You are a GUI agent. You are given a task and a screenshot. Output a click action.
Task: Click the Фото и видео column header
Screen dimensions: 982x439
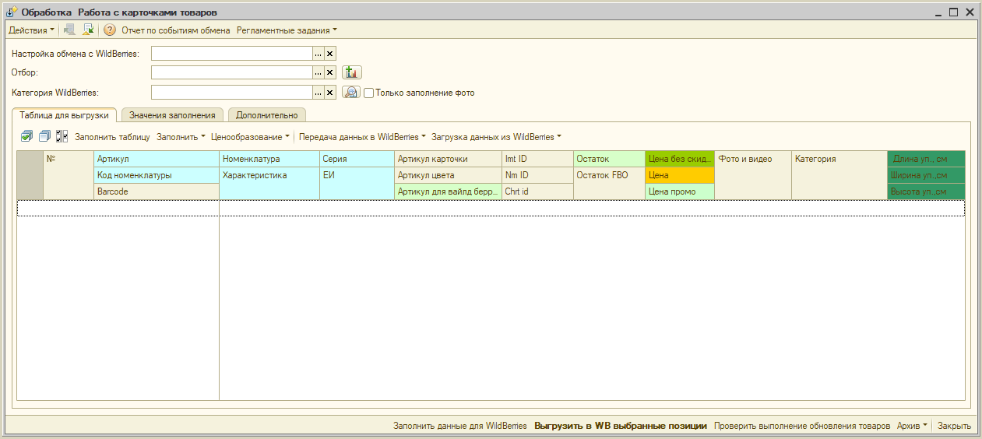[x=753, y=175]
